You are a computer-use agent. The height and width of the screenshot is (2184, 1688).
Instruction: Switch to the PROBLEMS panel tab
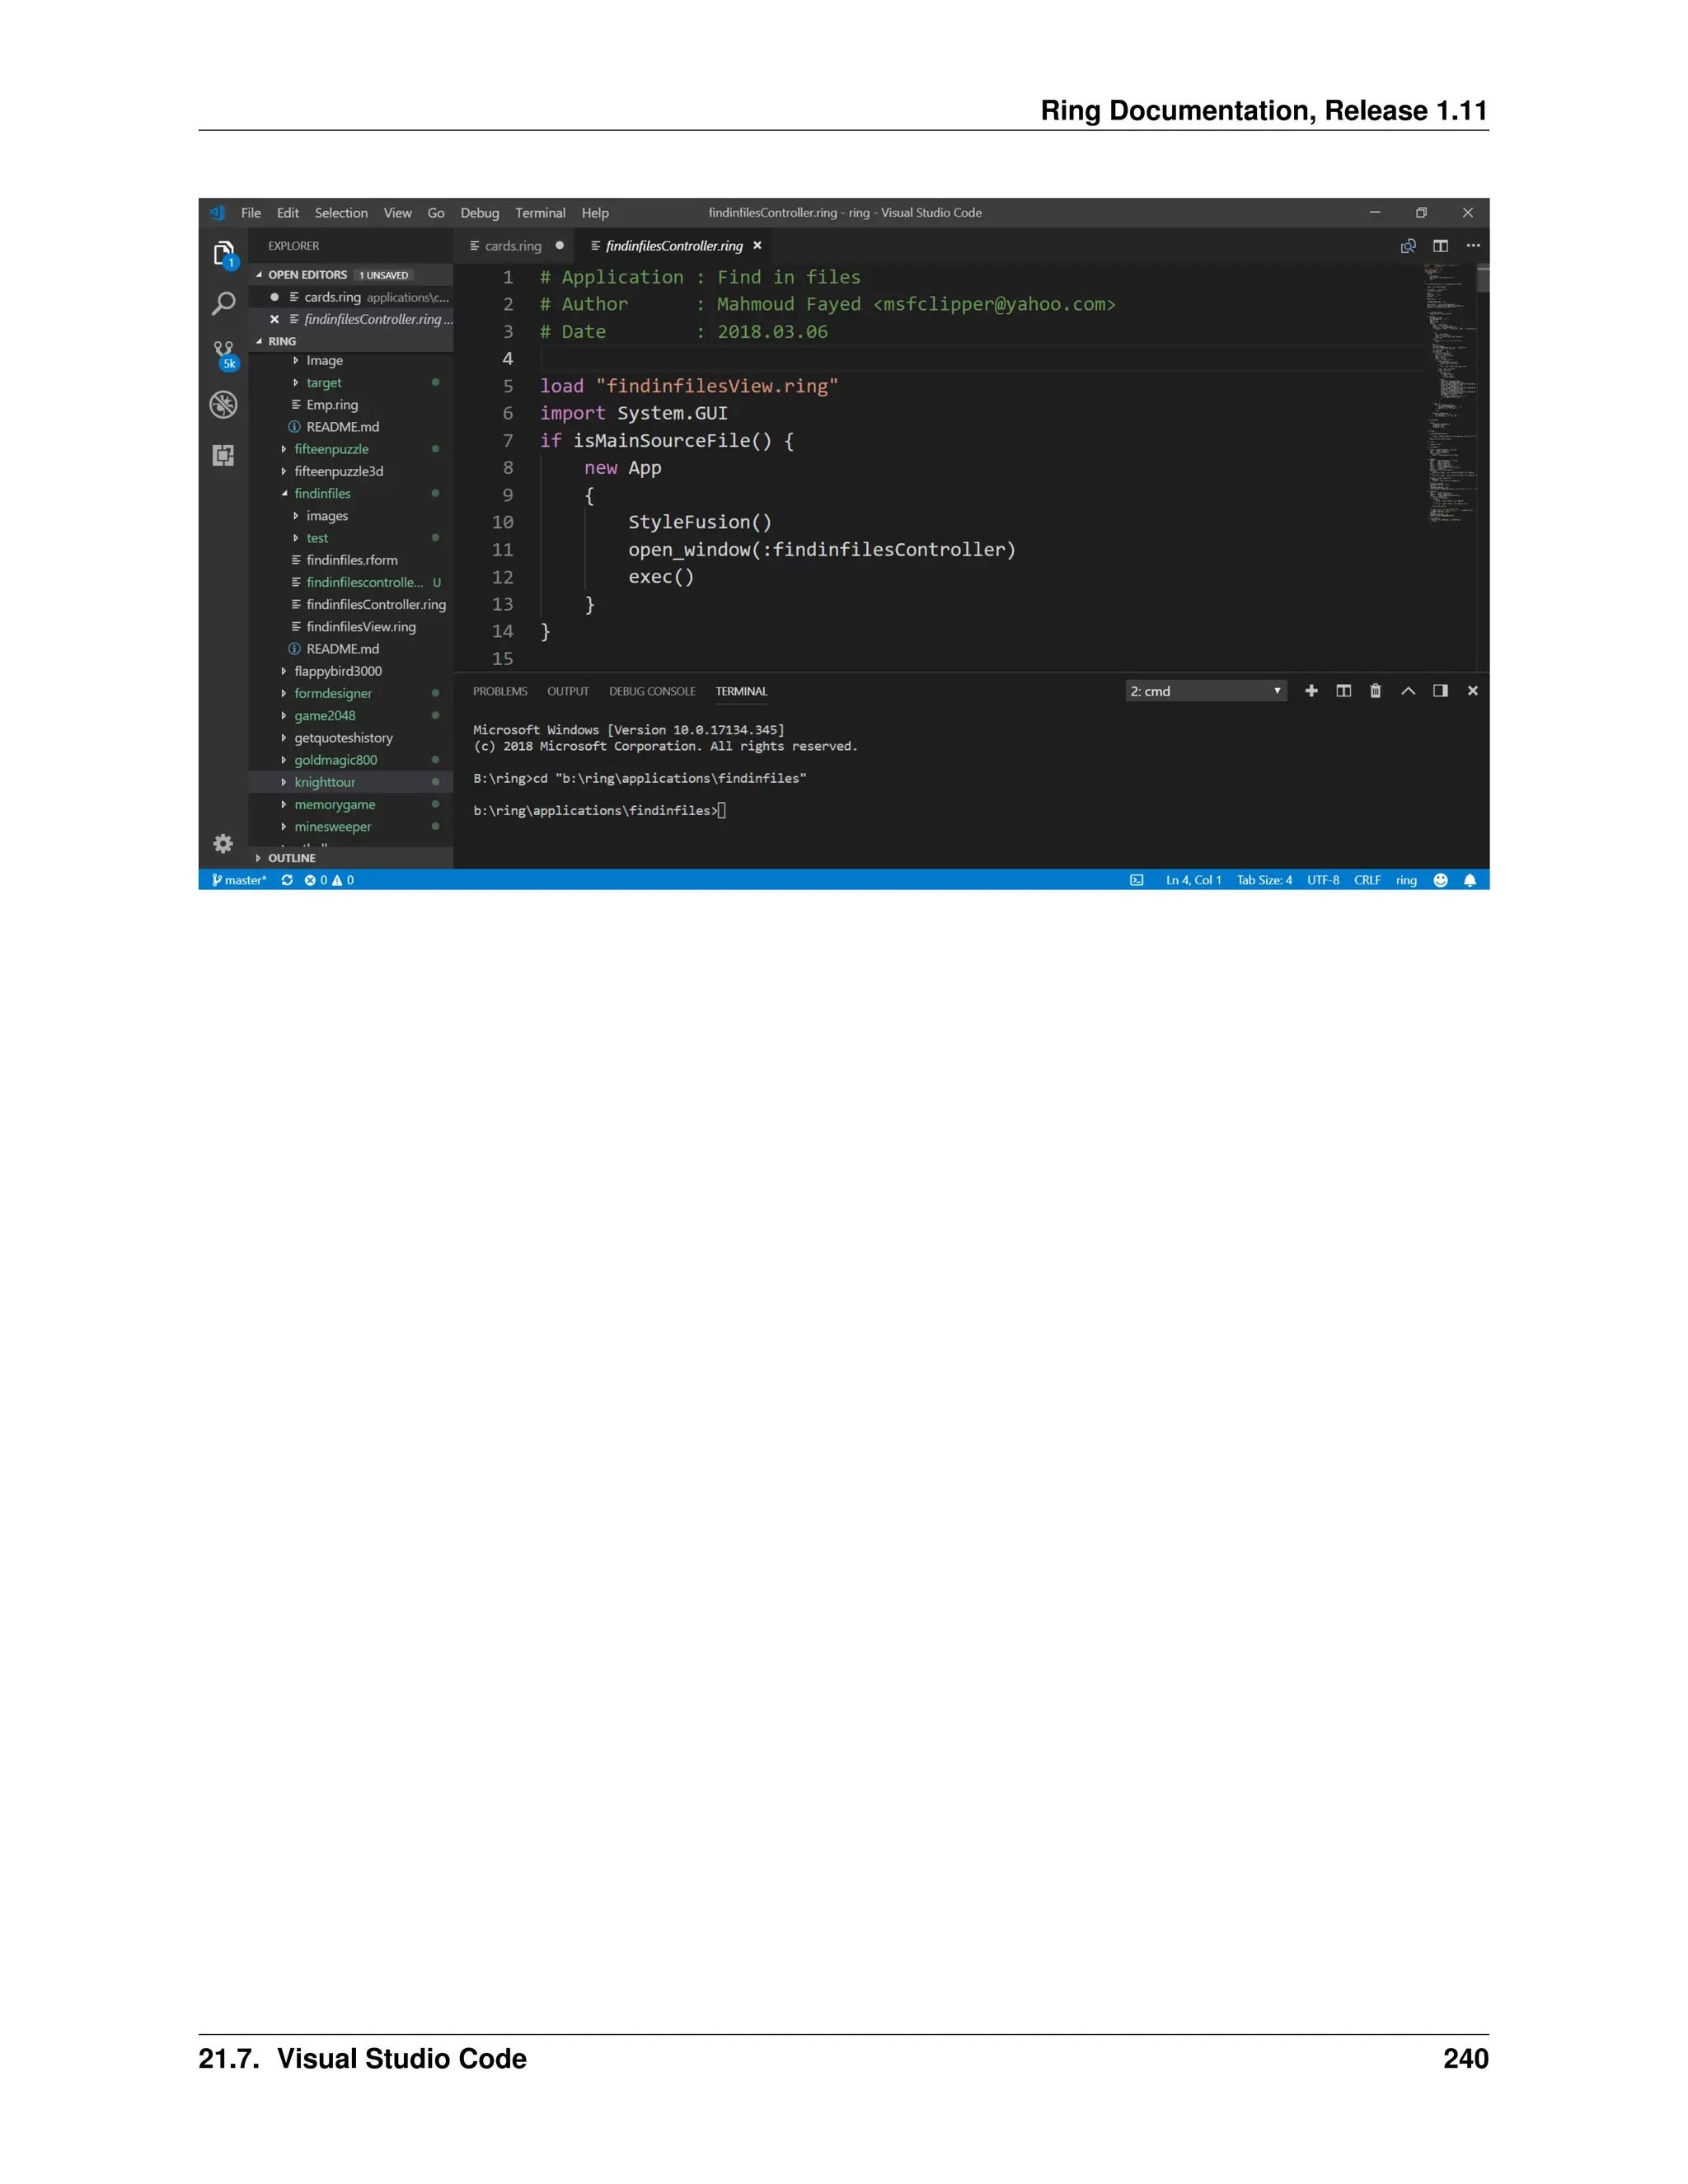(500, 691)
